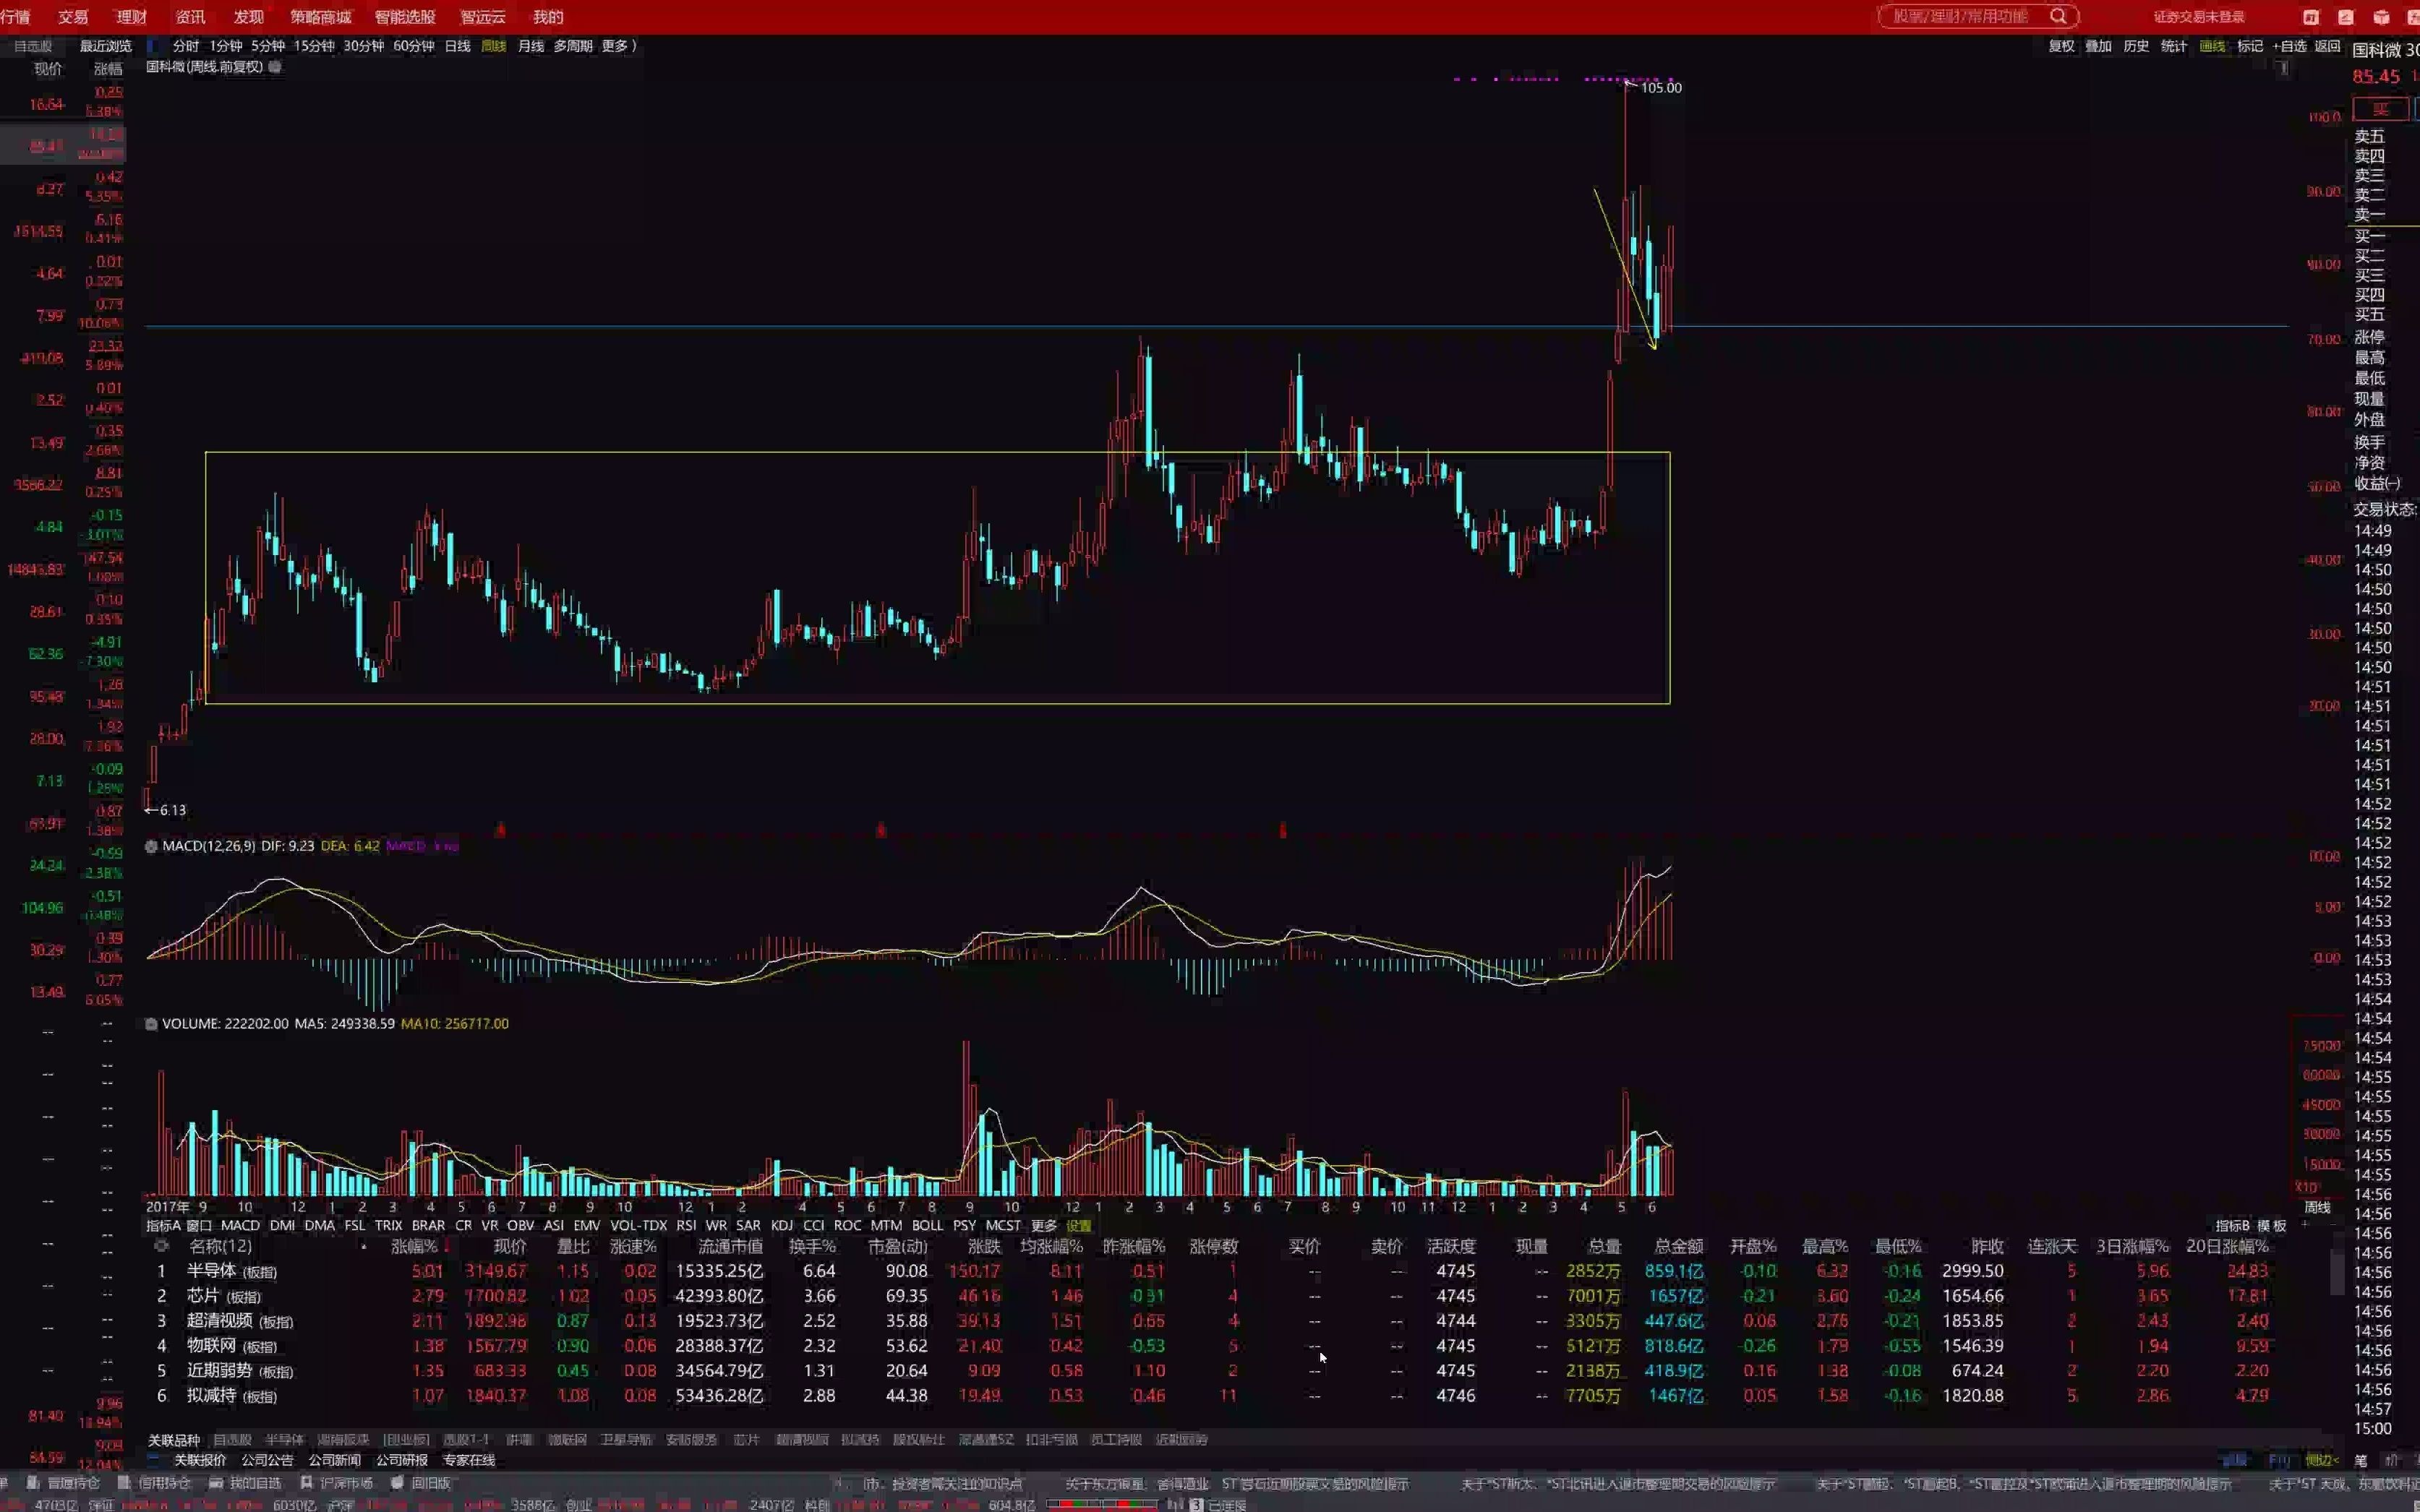Screen dimensions: 2420x1512
Task: Select the 分时 timeframe
Action: click(185, 46)
